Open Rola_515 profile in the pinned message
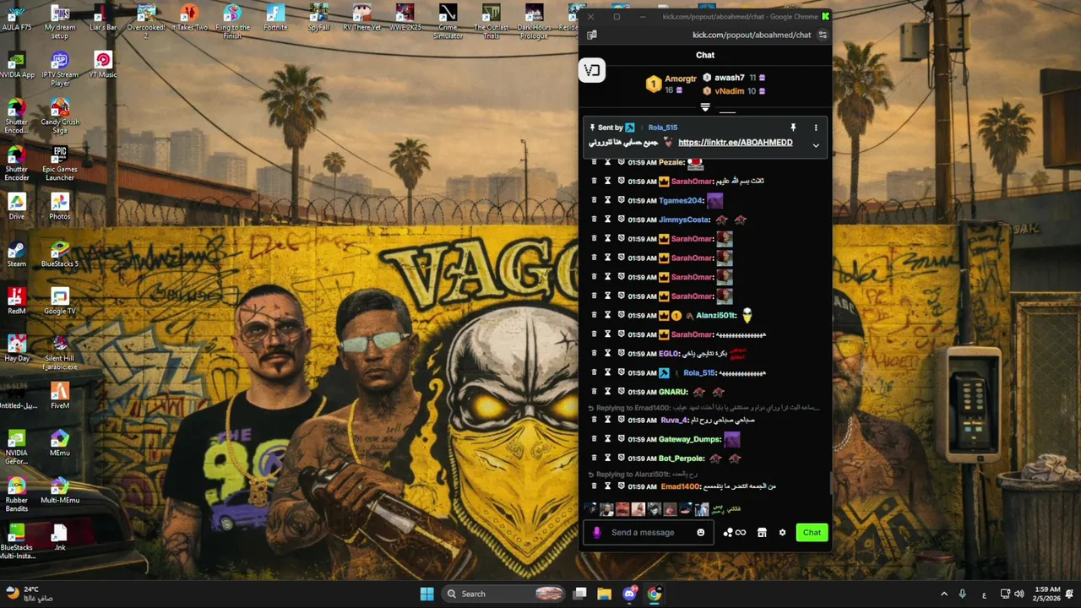The height and width of the screenshot is (608, 1081). [662, 128]
